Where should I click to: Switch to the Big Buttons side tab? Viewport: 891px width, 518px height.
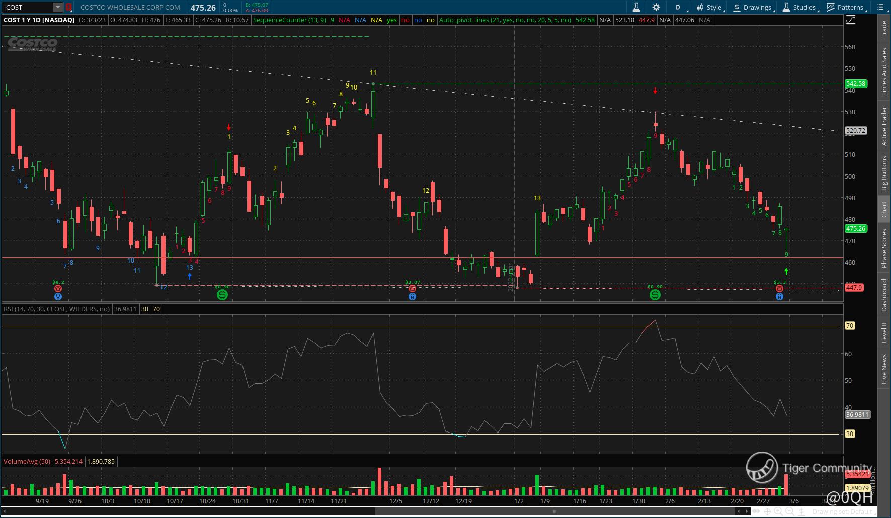coord(884,174)
